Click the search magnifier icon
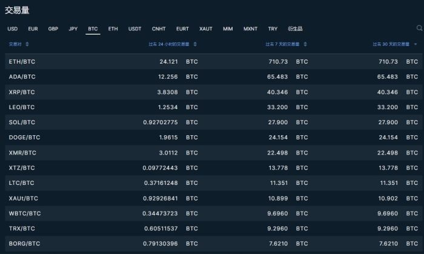This screenshot has height=254, width=424. pos(419,28)
